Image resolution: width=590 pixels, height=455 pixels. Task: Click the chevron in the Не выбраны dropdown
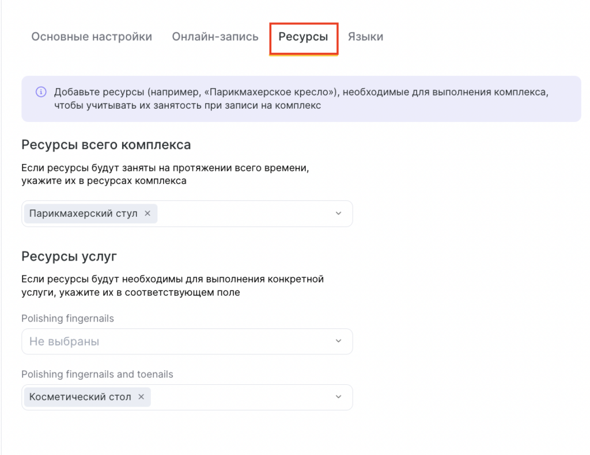point(338,341)
